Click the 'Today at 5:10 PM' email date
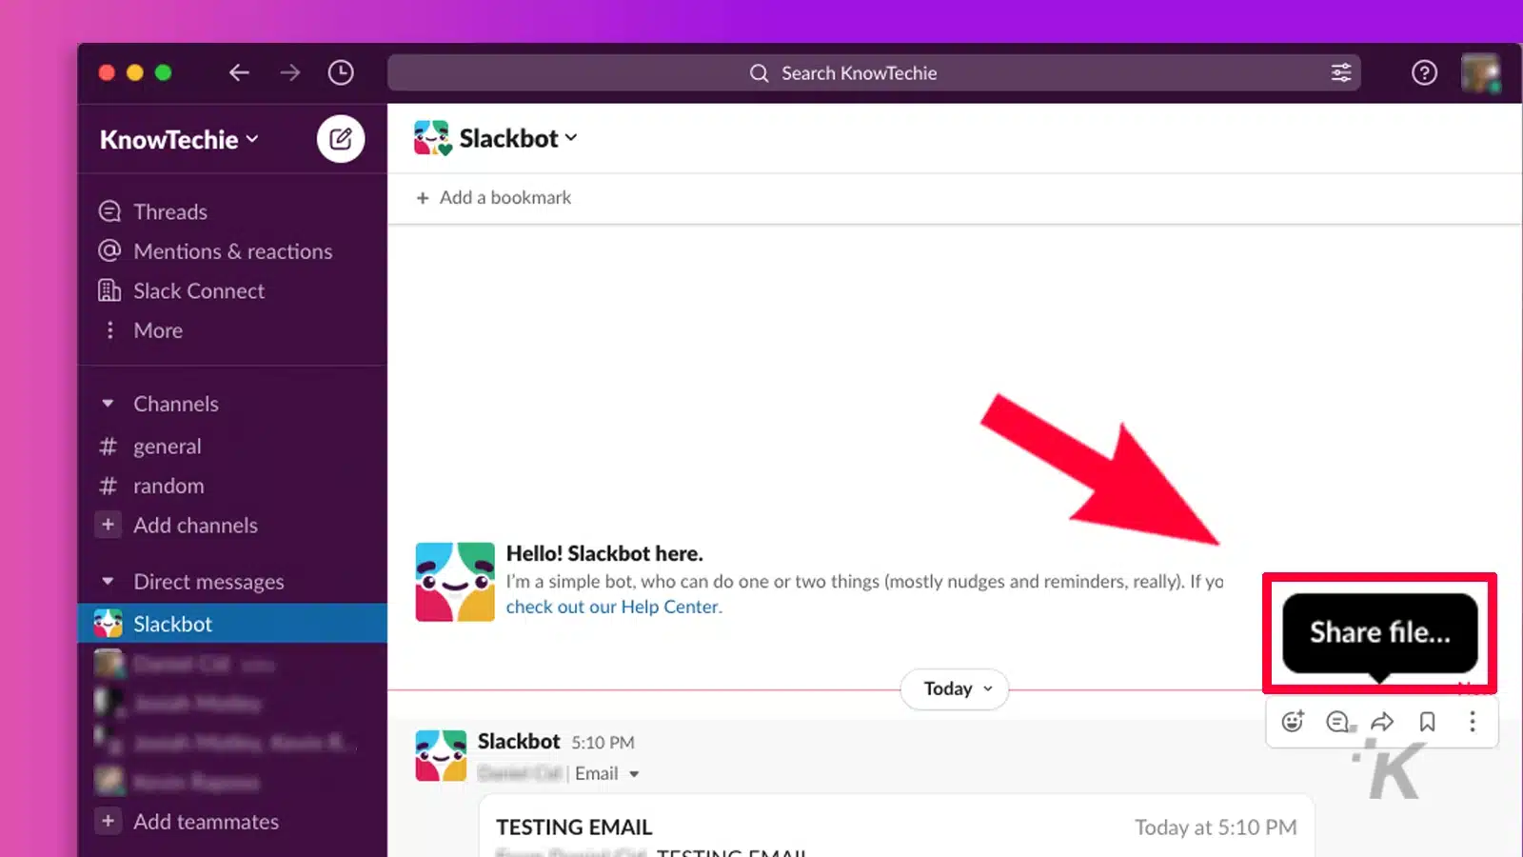The height and width of the screenshot is (857, 1523). 1216,827
